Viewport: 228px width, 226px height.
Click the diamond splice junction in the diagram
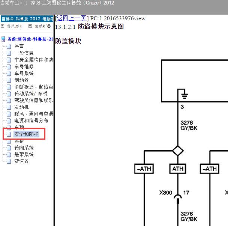[178, 151]
